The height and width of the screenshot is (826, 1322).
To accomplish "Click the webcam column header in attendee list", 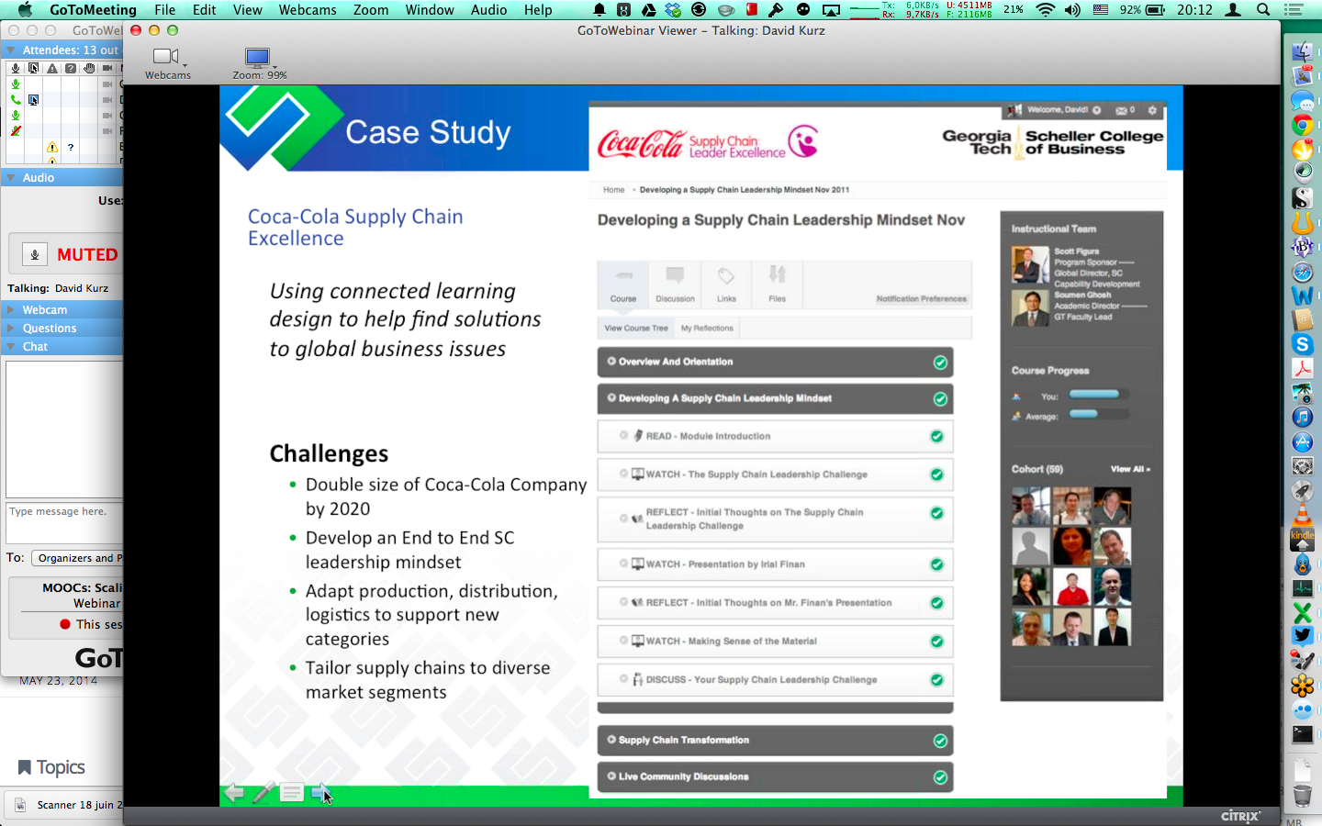I will point(107,68).
